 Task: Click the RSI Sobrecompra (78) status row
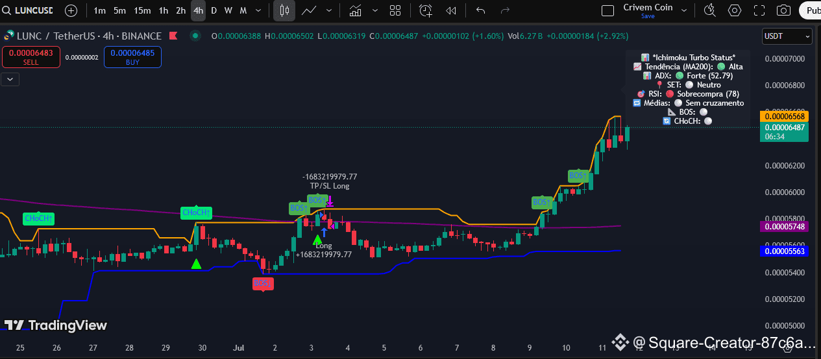(688, 94)
